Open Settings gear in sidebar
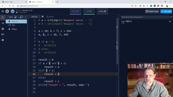This screenshot has height=97, width=173. tap(3, 40)
